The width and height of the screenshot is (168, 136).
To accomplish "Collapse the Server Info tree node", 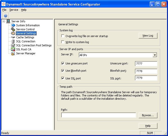I will click(x=4, y=21).
